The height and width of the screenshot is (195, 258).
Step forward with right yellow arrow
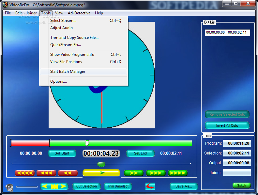click(64, 186)
